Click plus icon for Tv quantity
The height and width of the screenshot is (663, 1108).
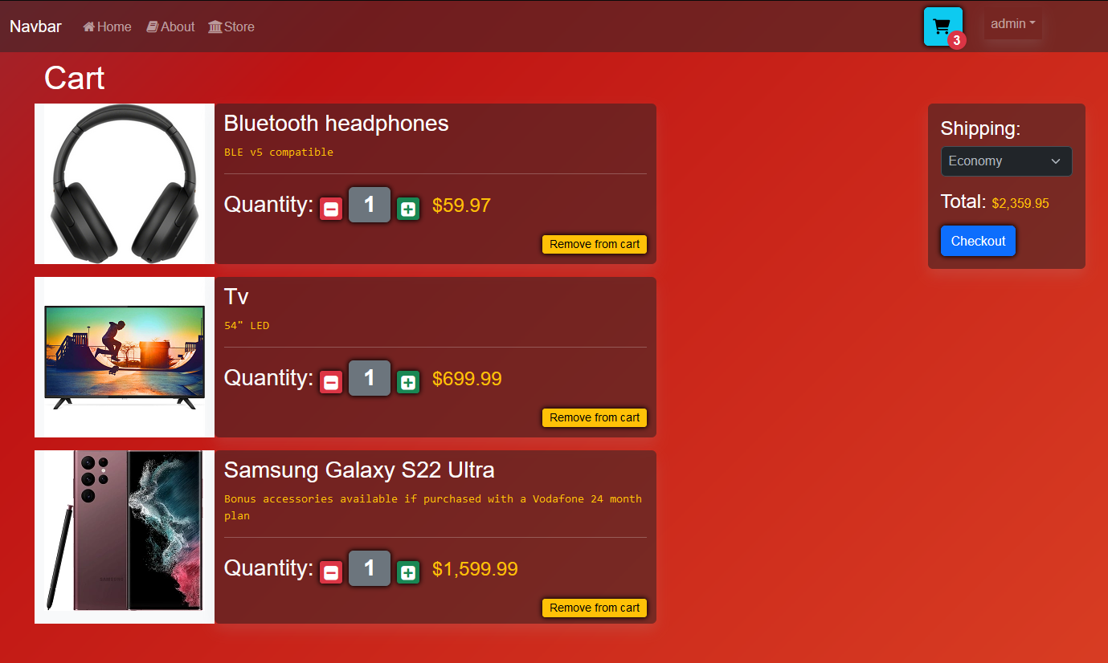pos(408,383)
